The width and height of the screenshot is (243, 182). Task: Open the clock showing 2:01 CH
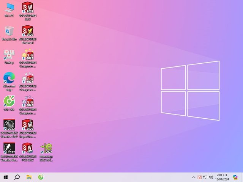(x=222, y=177)
